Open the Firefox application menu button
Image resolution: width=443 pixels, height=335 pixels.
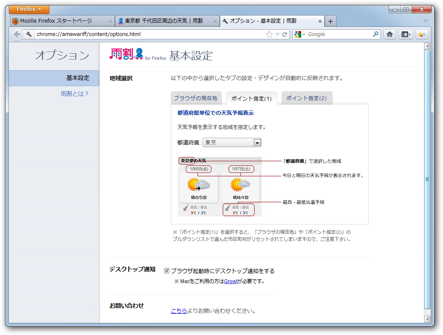29,9
